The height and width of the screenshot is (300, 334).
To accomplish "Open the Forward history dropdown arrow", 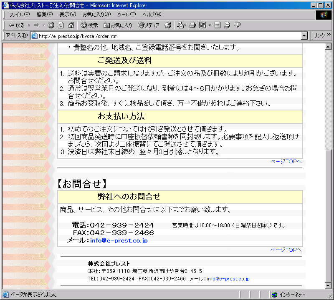I will [44, 25].
